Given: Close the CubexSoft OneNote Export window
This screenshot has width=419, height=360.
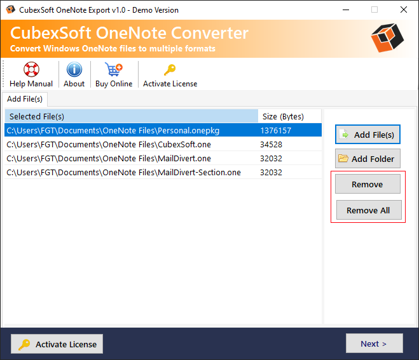Looking at the screenshot, I should (x=404, y=10).
